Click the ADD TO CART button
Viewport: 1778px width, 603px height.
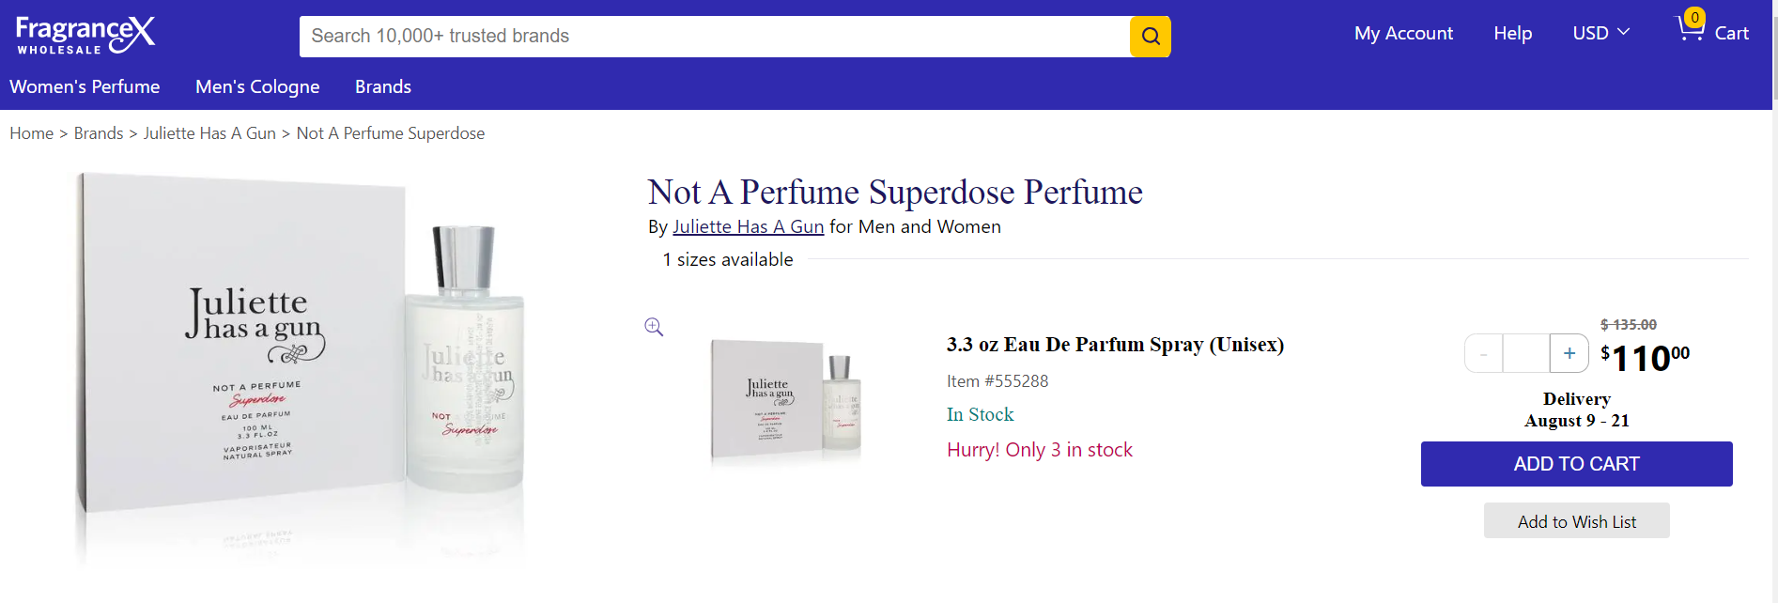1576,464
